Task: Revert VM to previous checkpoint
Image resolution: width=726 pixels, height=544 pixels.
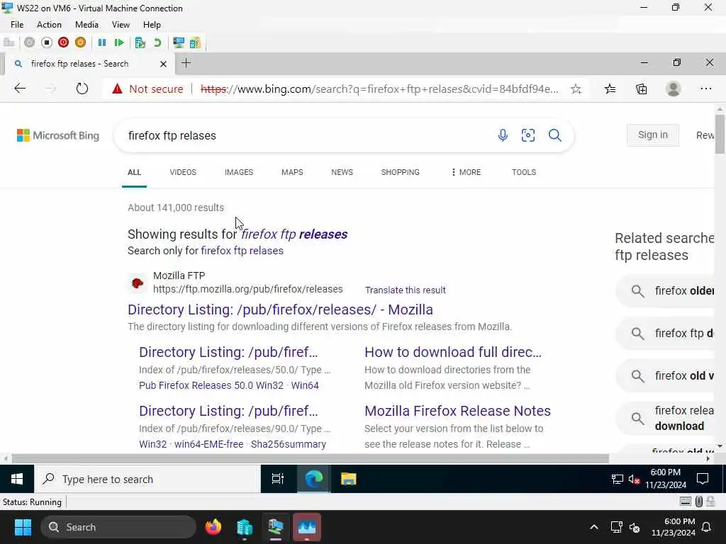Action: [x=157, y=42]
